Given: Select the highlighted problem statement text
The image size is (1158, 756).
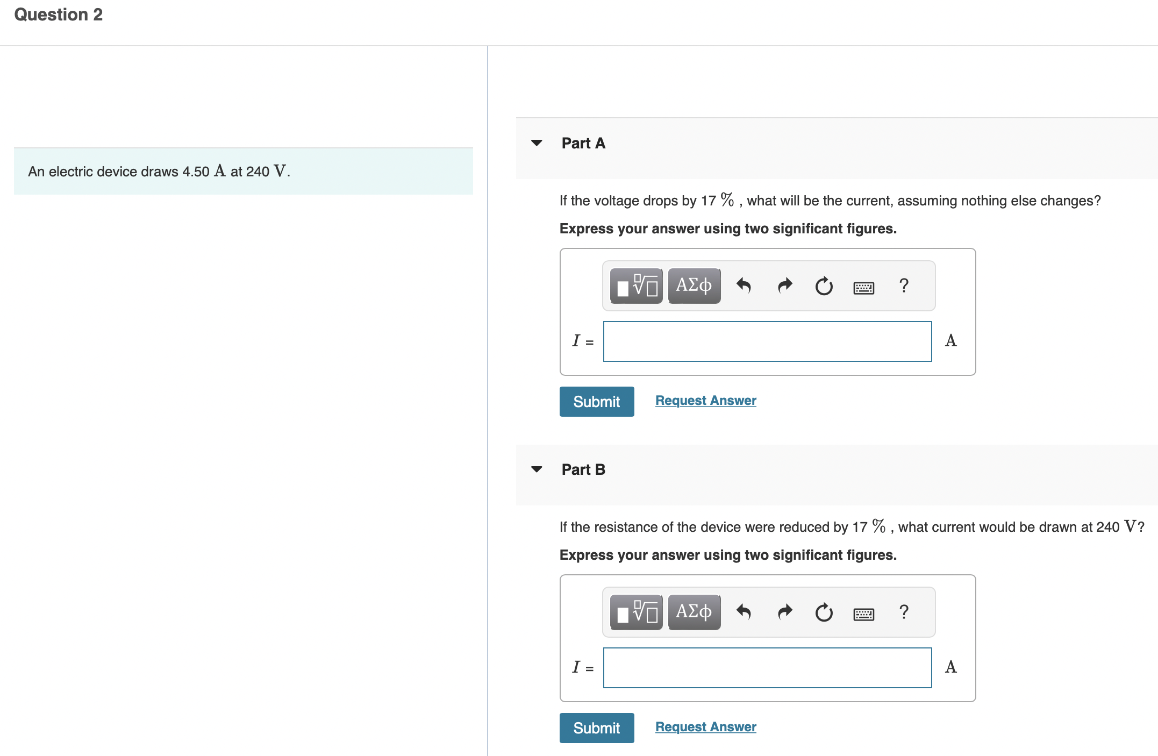Looking at the screenshot, I should pyautogui.click(x=159, y=171).
